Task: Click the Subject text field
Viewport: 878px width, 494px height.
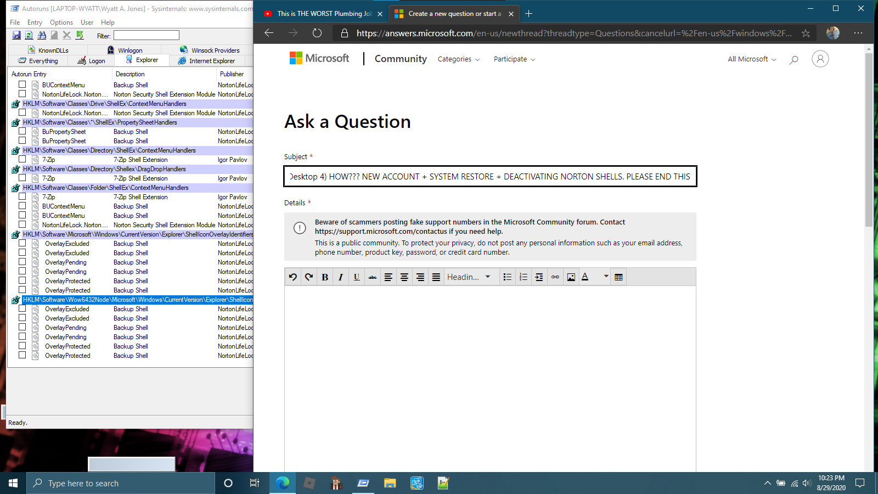Action: click(x=491, y=176)
